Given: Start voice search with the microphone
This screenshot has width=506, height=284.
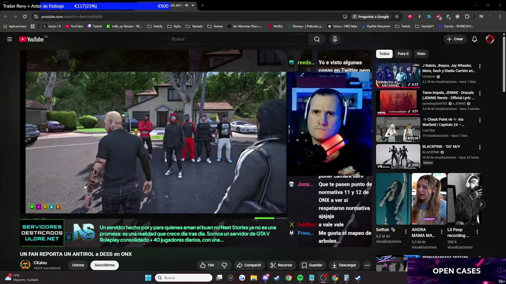Looking at the screenshot, I should click(335, 39).
